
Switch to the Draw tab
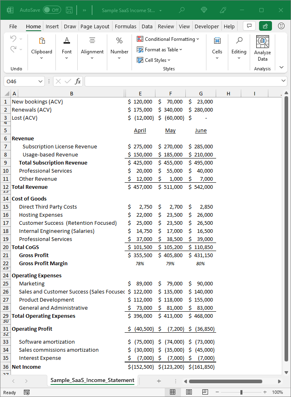[x=70, y=26]
